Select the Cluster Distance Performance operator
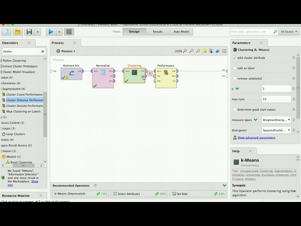The width and height of the screenshot is (301, 226). [25, 100]
